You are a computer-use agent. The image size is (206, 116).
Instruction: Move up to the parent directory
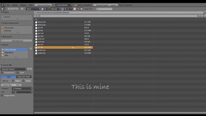click(x=14, y=9)
